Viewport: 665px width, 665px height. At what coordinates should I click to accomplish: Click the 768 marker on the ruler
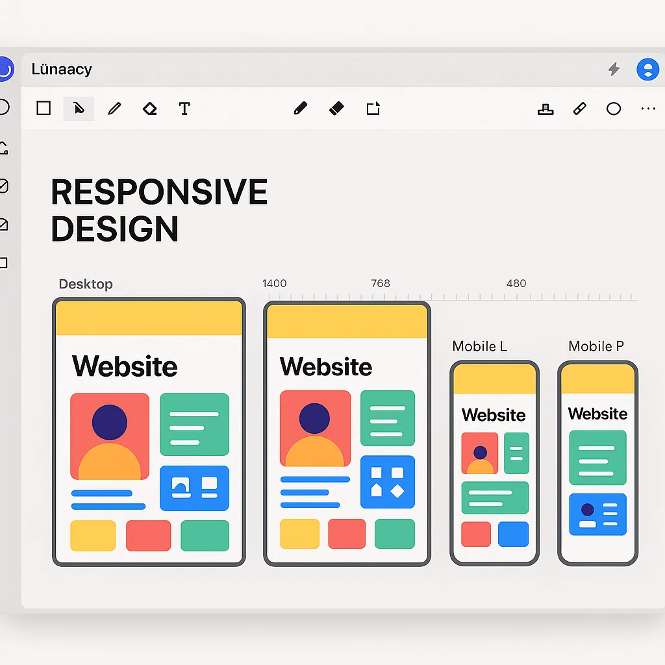click(x=381, y=283)
